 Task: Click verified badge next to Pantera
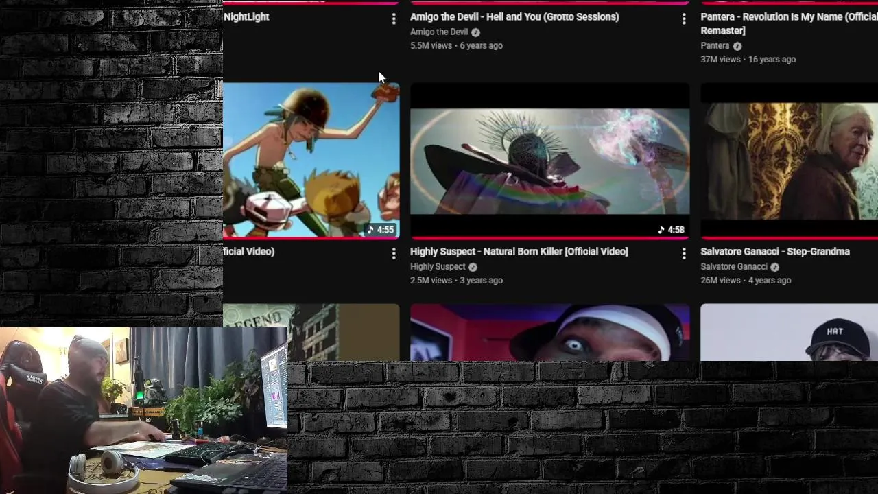[737, 46]
